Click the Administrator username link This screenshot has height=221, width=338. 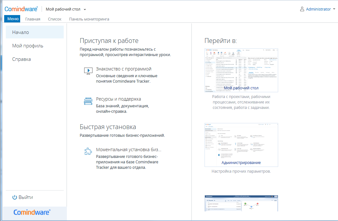(318, 9)
